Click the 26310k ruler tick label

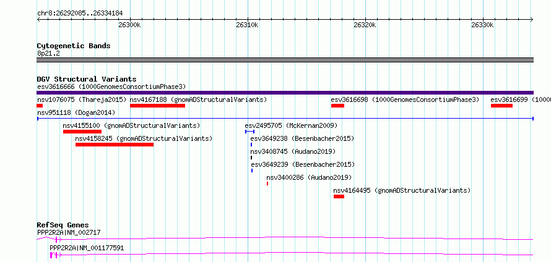[248, 25]
